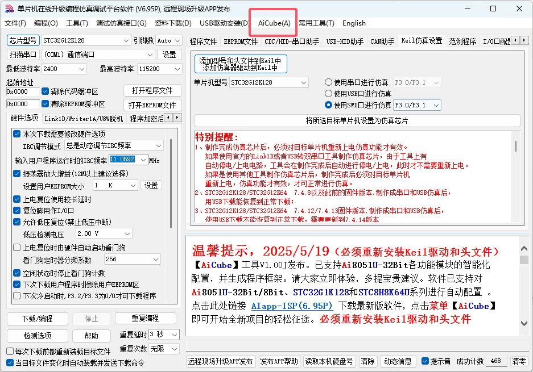Click the 成功计数 468 field
This screenshot has height=372, width=533.
(x=496, y=361)
